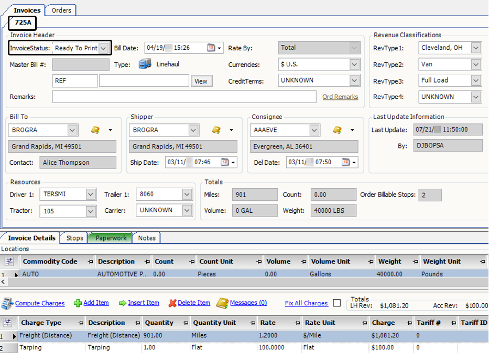This screenshot has height=353, width=489.
Task: Open the Driver 1 TERSMI dropdown
Action: 90,195
